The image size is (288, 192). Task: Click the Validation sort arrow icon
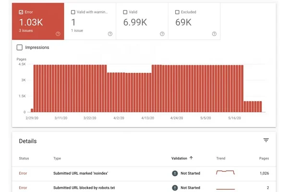192,158
